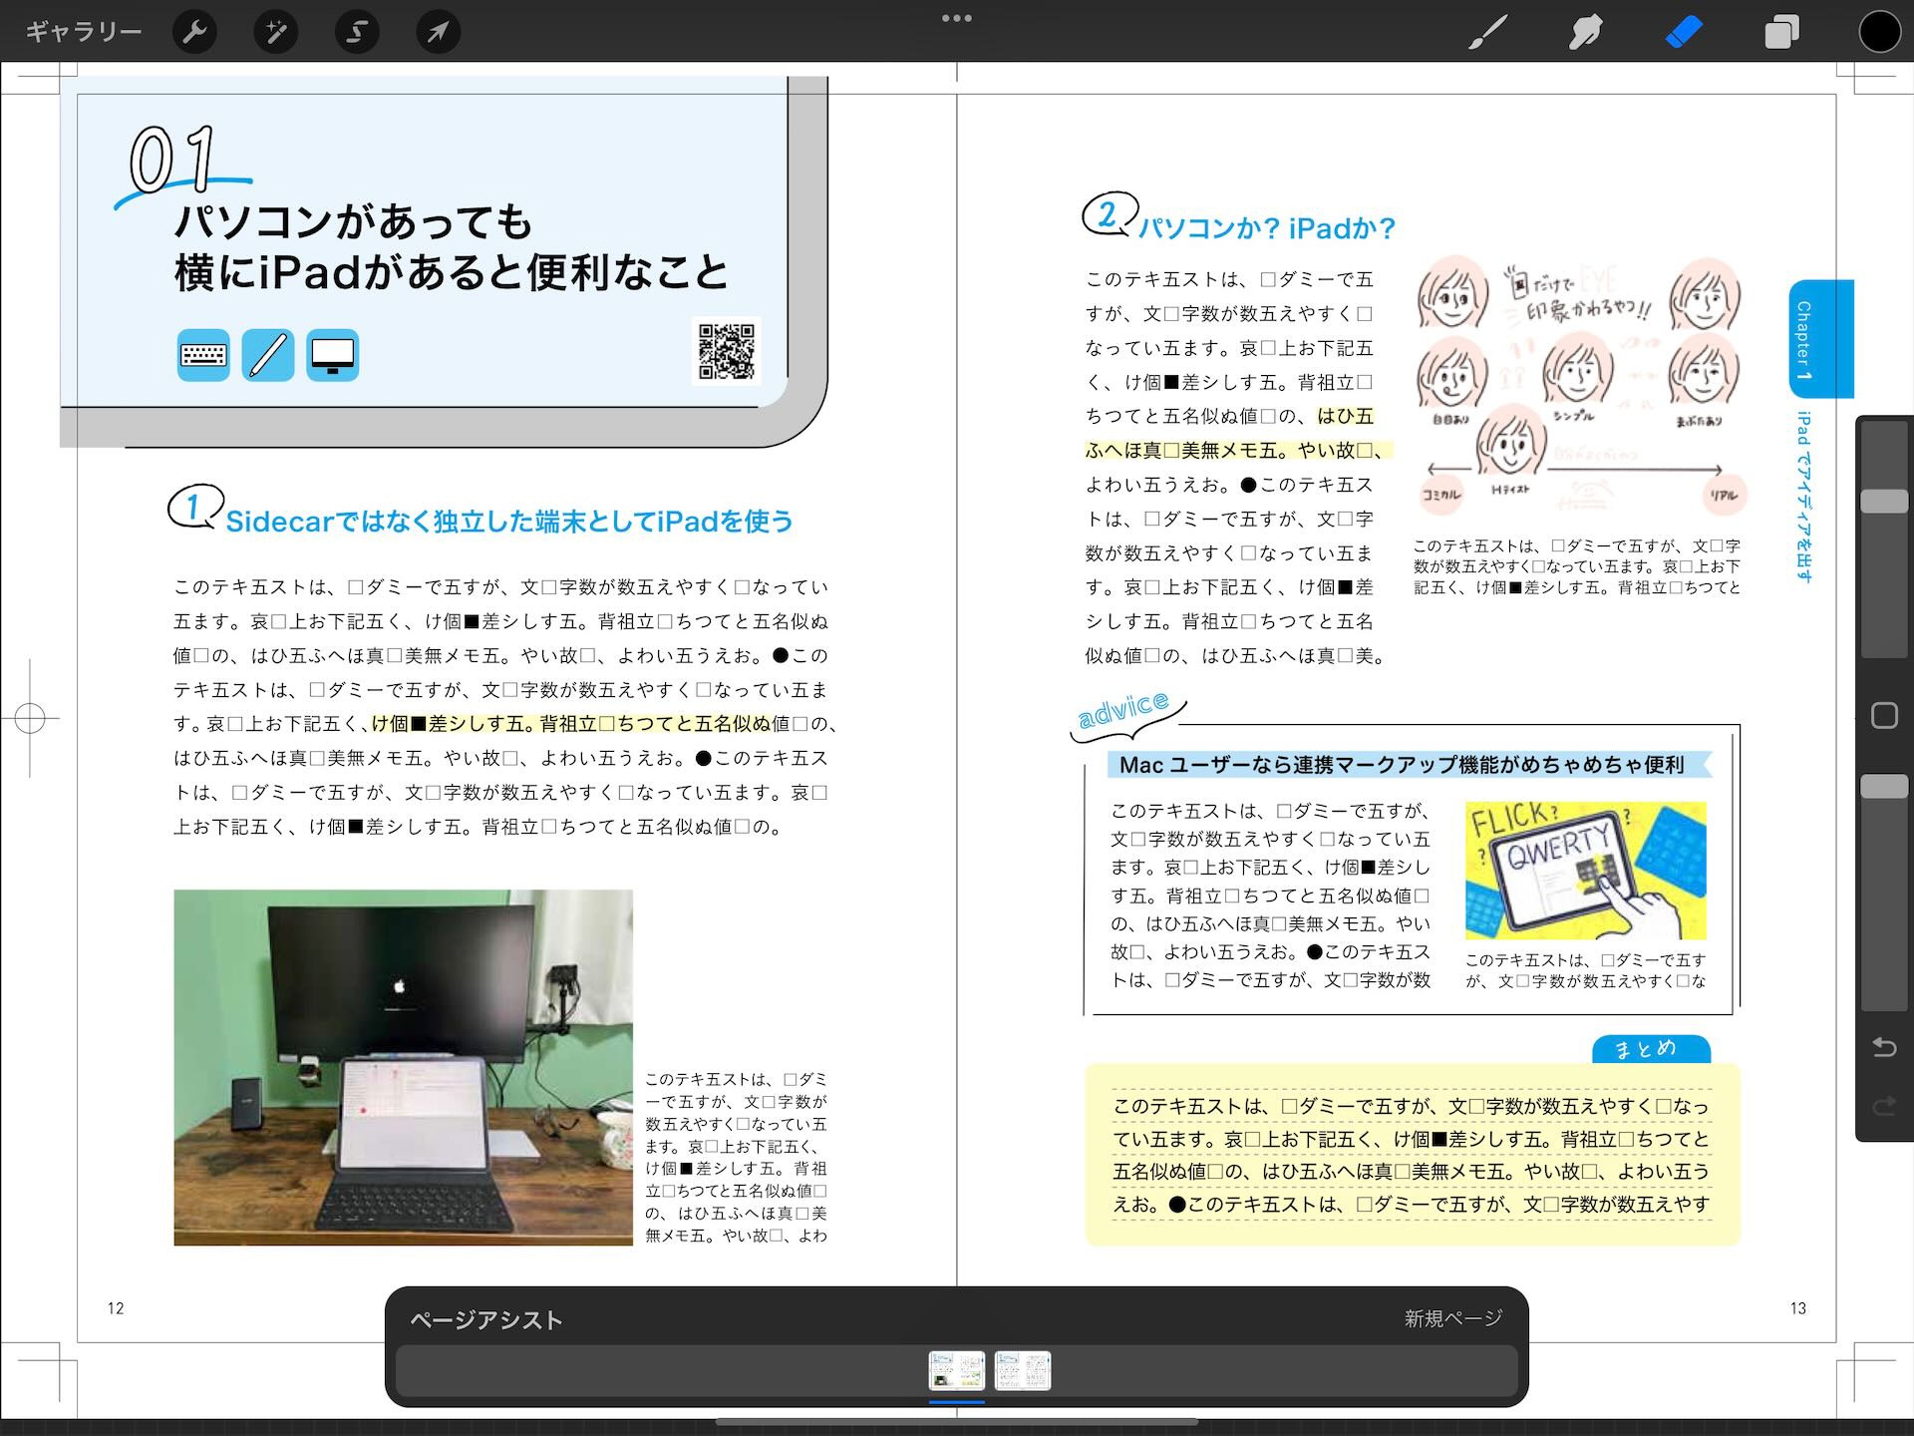Tap heading Sidecarではなく独立した端末としてiPadを使う
Screen dimensions: 1914x1436
[509, 521]
